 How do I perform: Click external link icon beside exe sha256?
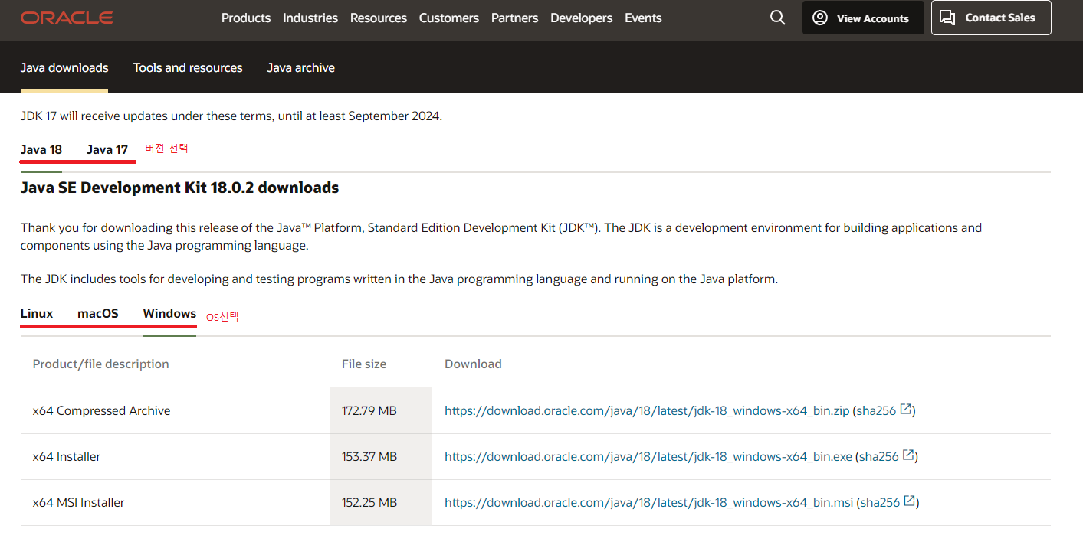click(908, 455)
